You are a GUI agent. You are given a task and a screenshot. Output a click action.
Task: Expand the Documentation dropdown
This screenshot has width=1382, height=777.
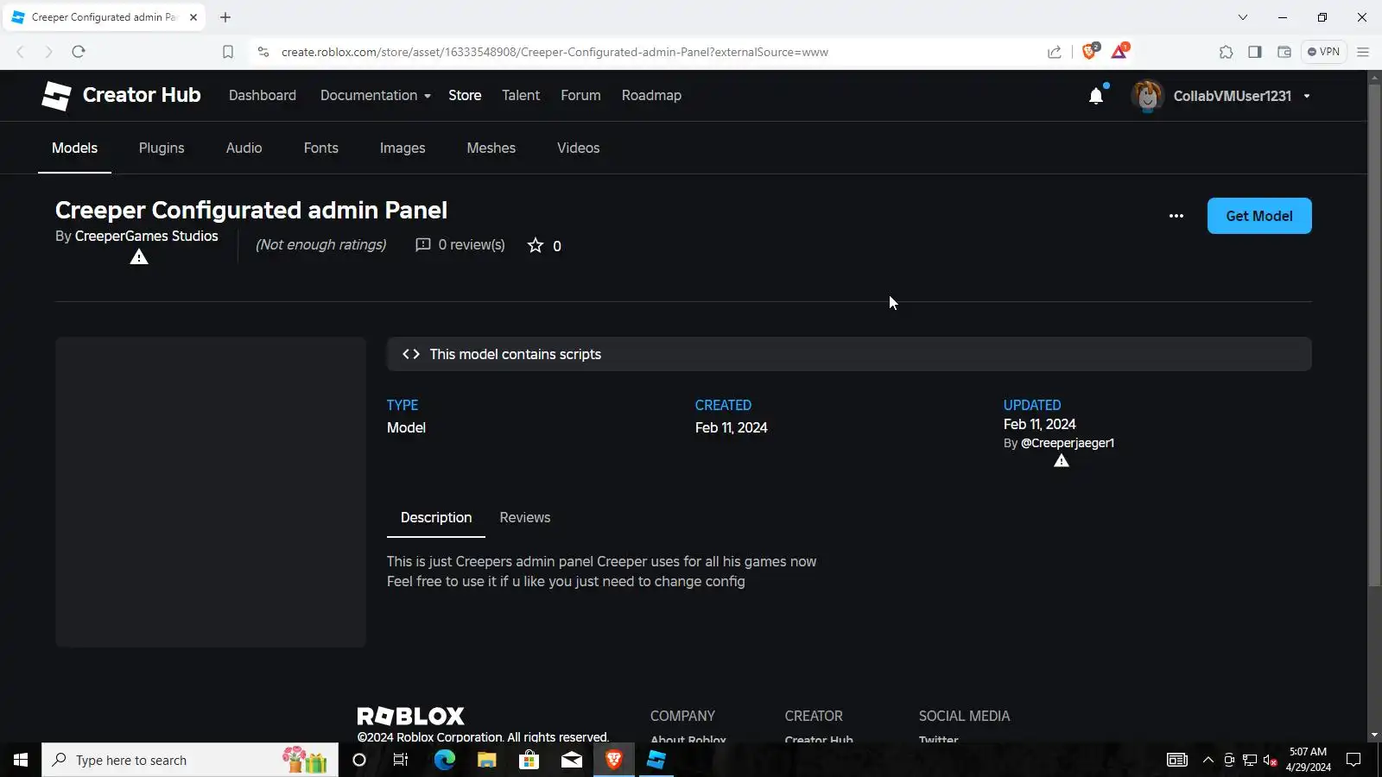(376, 96)
